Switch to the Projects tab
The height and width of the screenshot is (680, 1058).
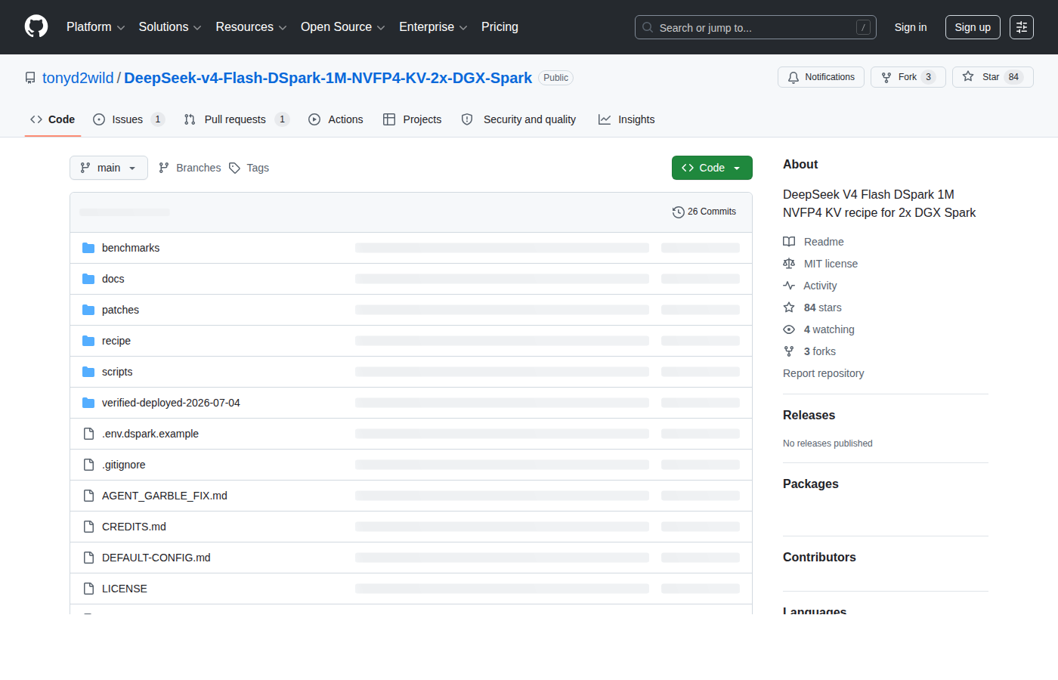coord(413,119)
